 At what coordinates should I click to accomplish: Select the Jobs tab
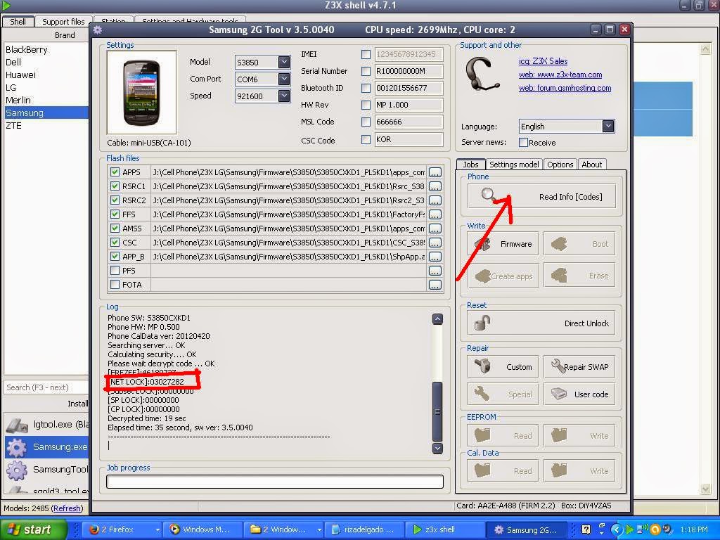pos(470,165)
